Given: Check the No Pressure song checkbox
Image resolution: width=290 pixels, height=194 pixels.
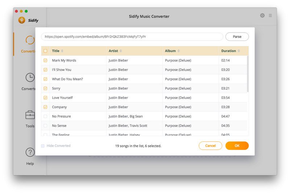Looking at the screenshot, I should (45, 116).
